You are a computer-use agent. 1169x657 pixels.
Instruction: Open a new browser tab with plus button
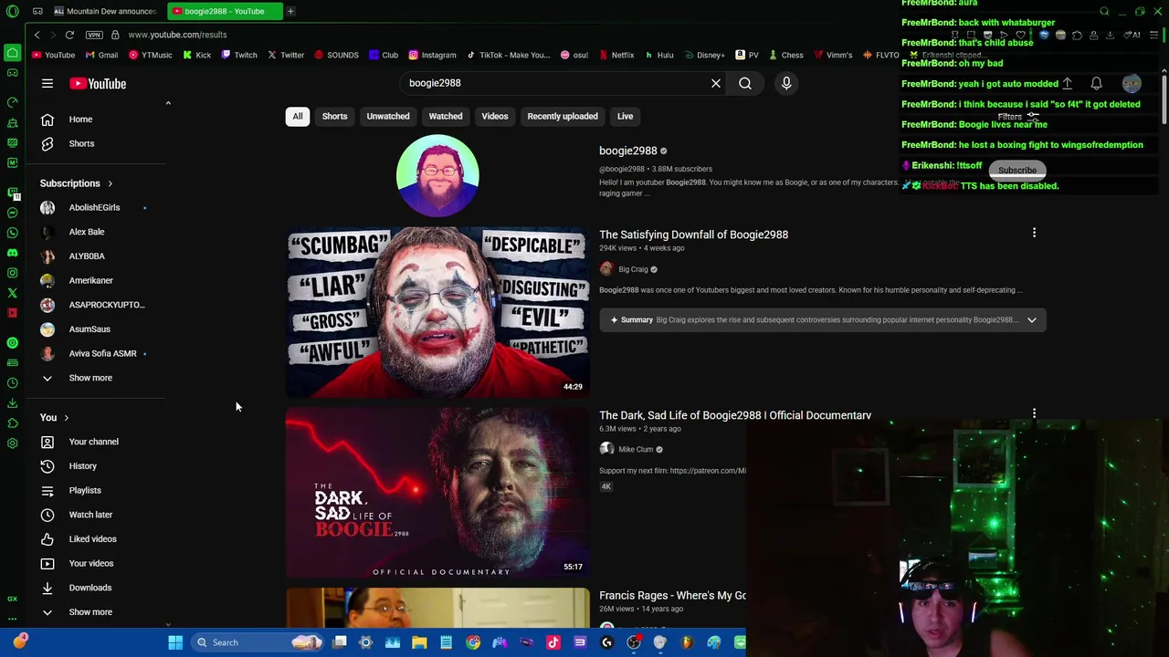point(290,11)
